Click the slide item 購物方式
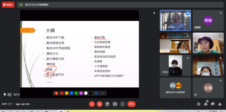226x112 pixels. click(52, 53)
